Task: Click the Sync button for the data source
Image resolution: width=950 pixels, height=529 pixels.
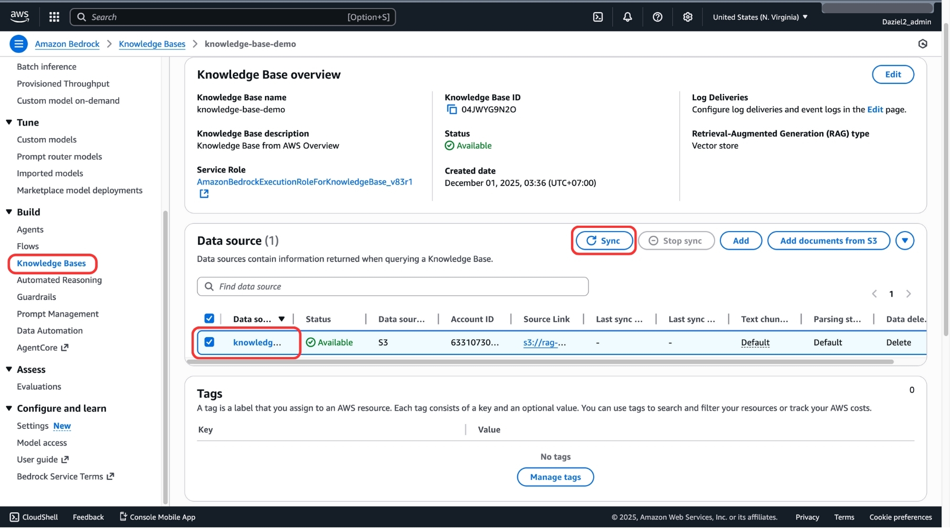Action: (603, 241)
